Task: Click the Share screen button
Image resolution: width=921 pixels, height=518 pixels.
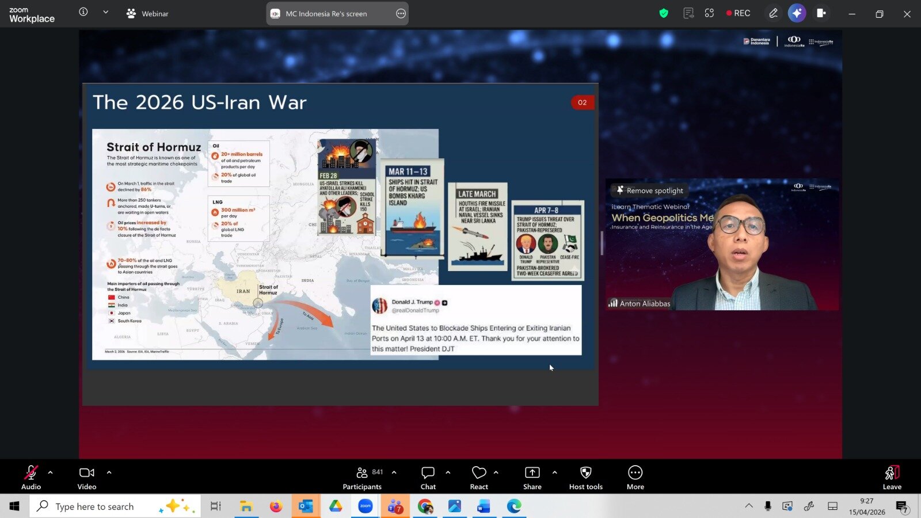Action: [532, 478]
